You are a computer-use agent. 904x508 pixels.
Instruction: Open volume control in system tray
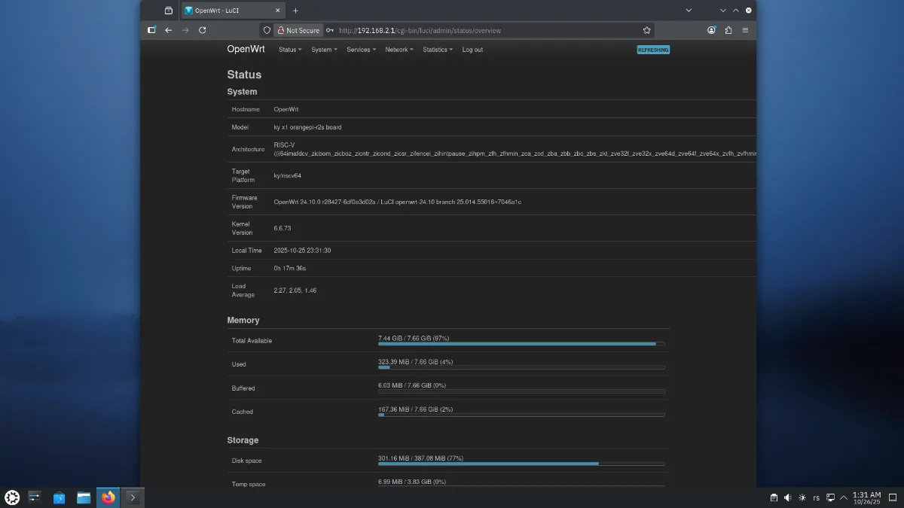coord(787,497)
